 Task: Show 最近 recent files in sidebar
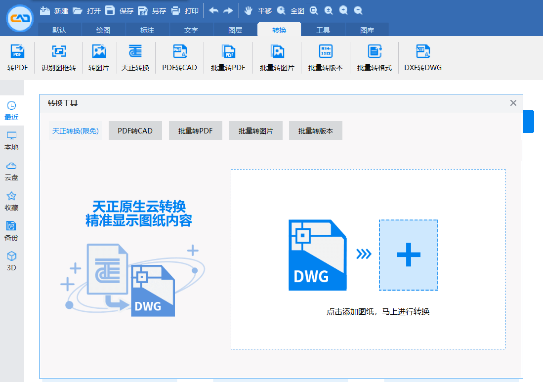tap(11, 111)
